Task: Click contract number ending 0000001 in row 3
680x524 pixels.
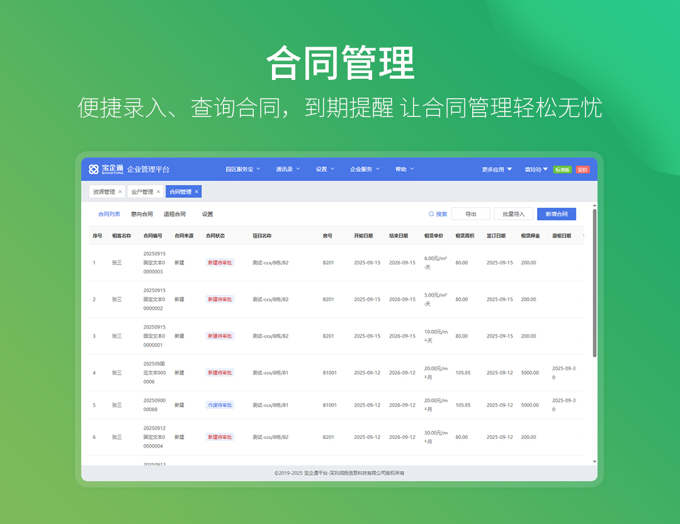Action: (x=154, y=336)
